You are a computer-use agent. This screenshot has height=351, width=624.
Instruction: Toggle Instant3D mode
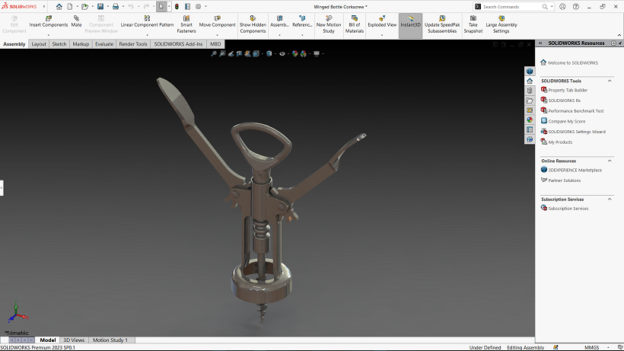(410, 25)
